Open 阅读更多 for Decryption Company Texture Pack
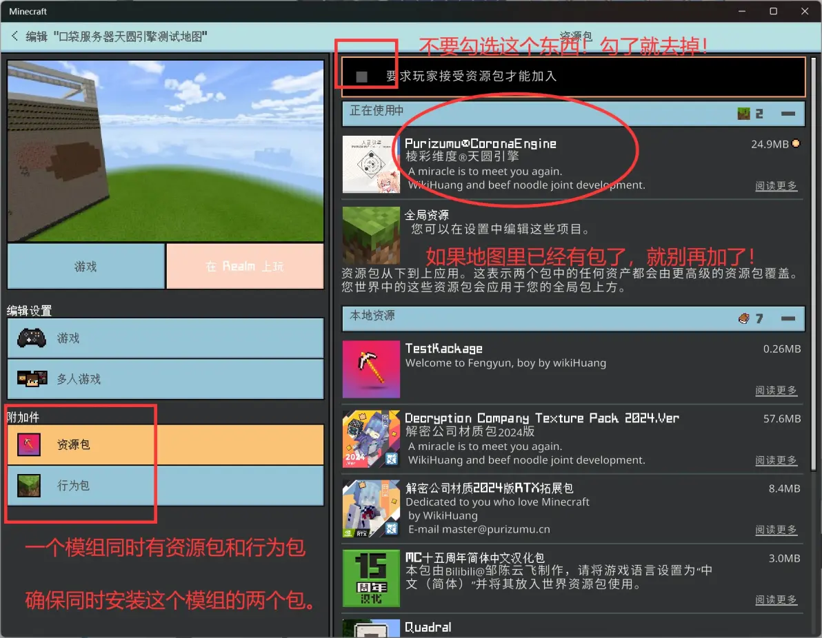822x638 pixels. [776, 460]
